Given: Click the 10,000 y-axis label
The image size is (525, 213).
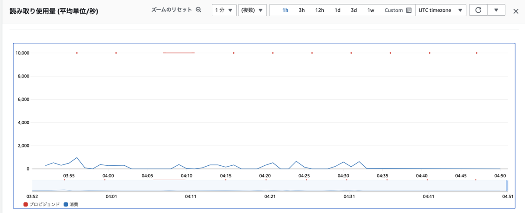Looking at the screenshot, I should point(22,53).
